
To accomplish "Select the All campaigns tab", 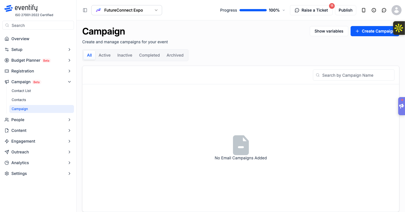I will [89, 55].
